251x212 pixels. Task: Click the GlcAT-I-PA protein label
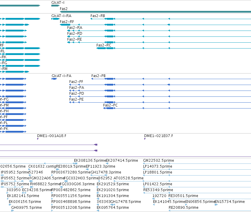point(61,76)
